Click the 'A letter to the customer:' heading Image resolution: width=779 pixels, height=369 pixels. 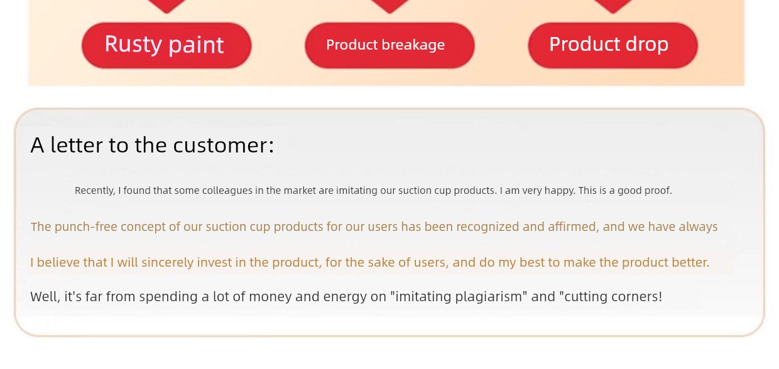(x=153, y=146)
